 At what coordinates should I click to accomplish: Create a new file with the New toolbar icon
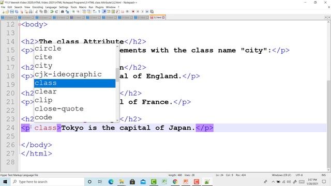coord(3,11)
